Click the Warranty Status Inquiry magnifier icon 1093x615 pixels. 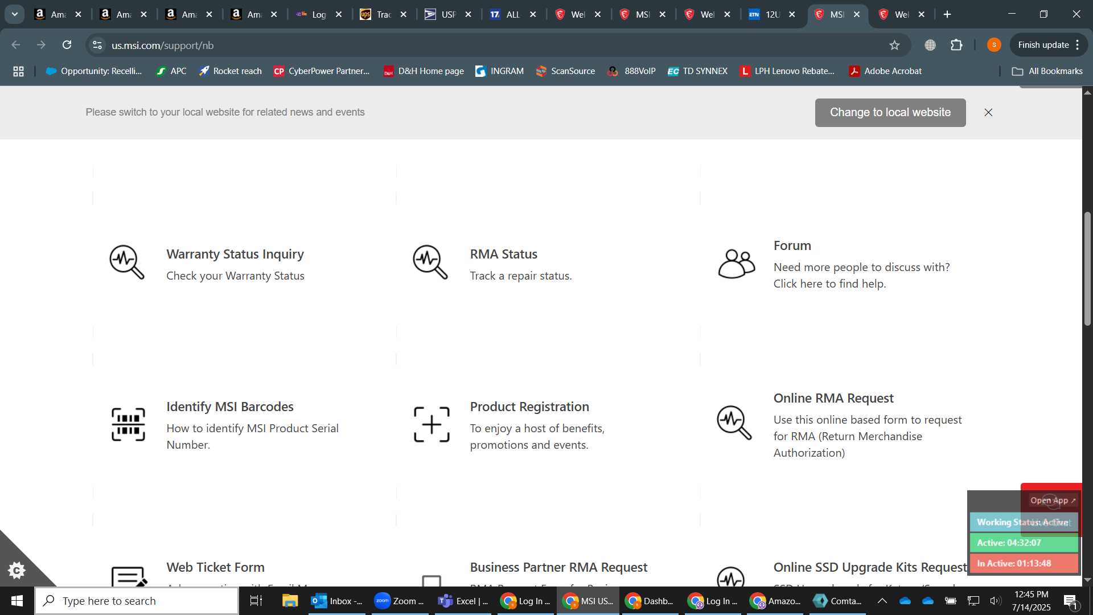coord(127,262)
